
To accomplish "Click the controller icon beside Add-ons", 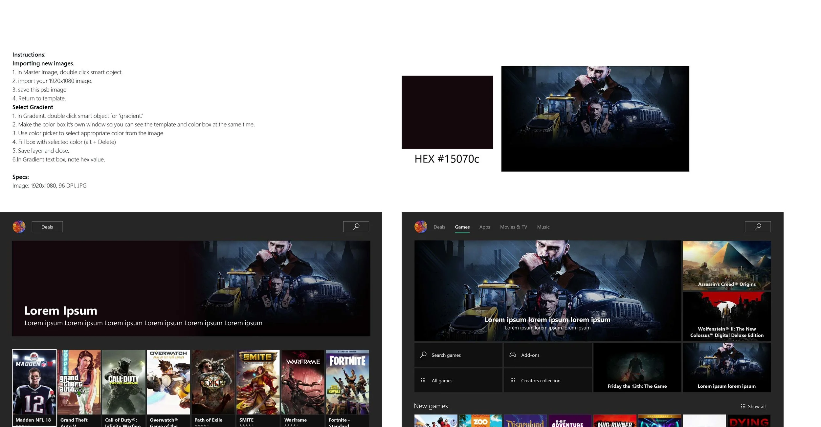I will tap(513, 355).
